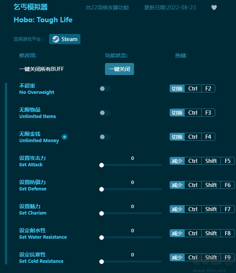Click the heart favorite icon

coord(214,8)
